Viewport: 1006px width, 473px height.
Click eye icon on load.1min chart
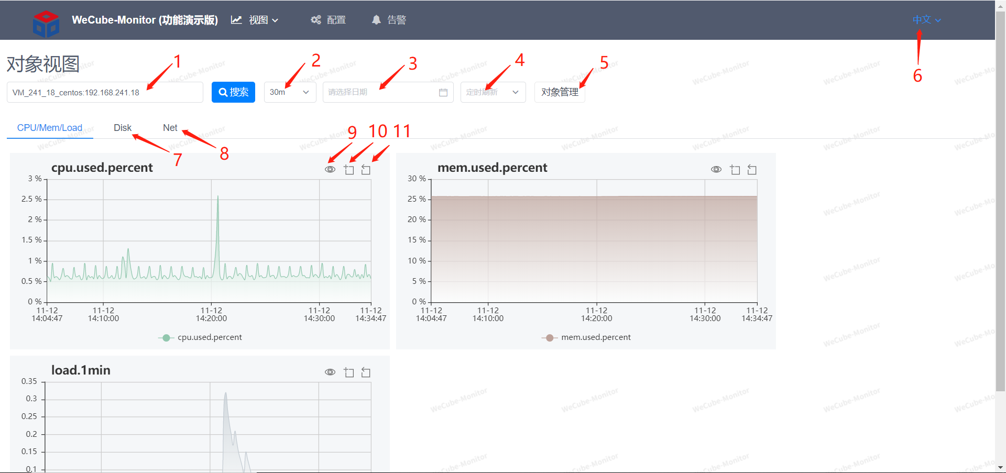pyautogui.click(x=330, y=372)
